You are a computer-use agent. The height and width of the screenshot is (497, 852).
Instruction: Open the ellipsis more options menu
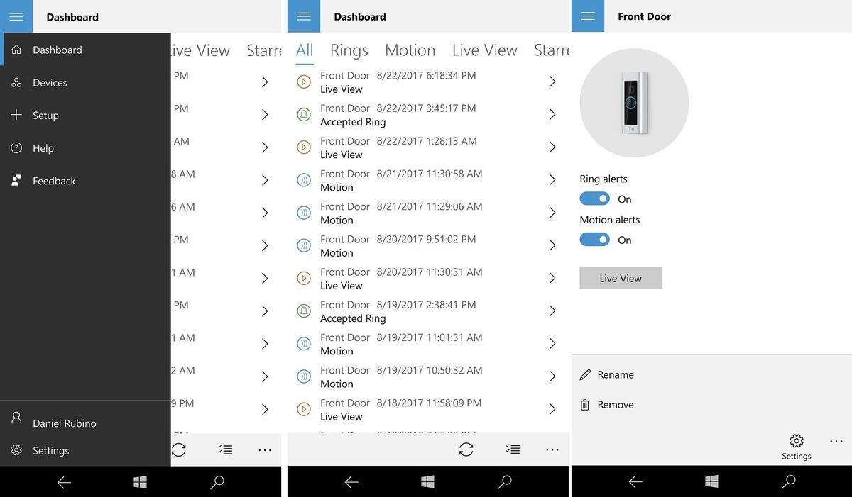point(552,449)
